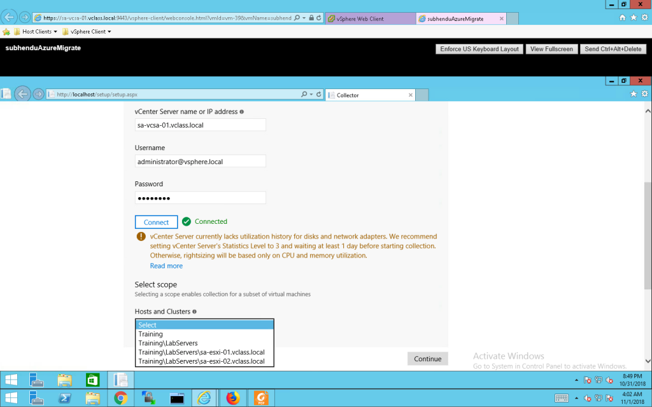The height and width of the screenshot is (407, 652).
Task: Click the lock security icon in outer address bar
Action: [x=311, y=18]
